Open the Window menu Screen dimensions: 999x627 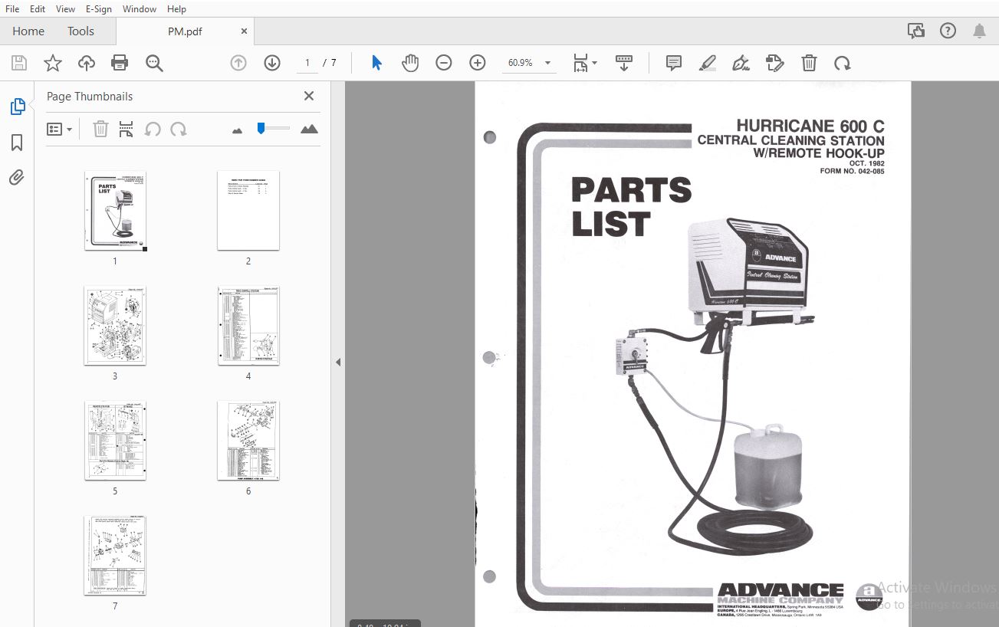click(x=140, y=8)
